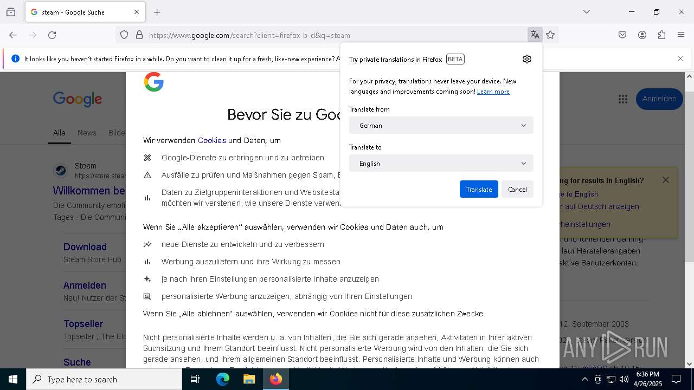Close the results in English prompt
Image resolution: width=694 pixels, height=390 pixels.
pyautogui.click(x=666, y=180)
